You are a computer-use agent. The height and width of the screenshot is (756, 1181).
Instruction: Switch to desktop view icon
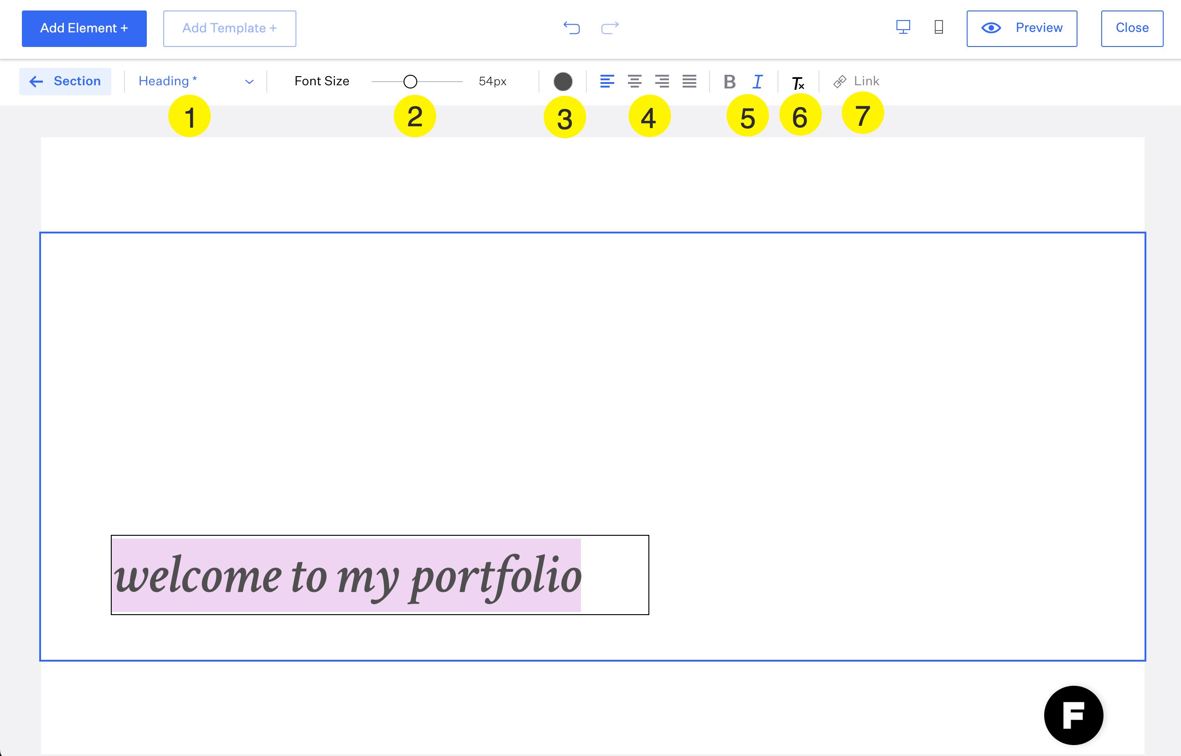903,27
